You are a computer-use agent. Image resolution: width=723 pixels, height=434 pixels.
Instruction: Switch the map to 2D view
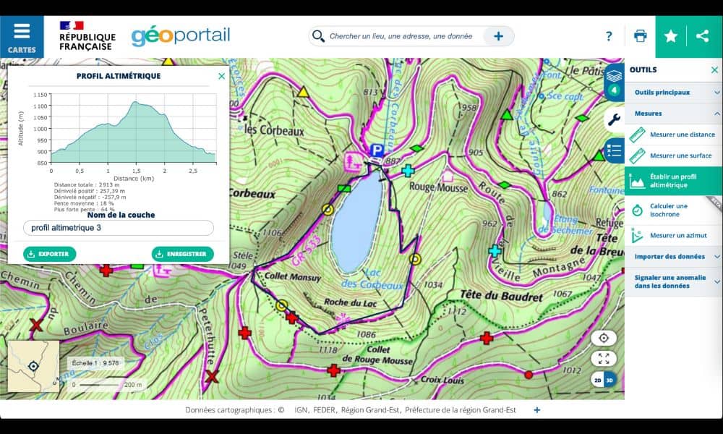(598, 380)
